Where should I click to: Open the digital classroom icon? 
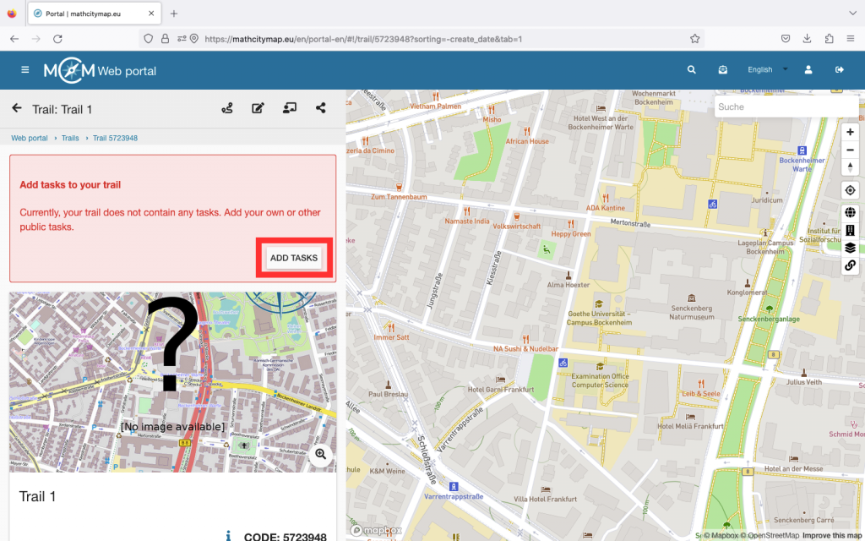coord(289,108)
